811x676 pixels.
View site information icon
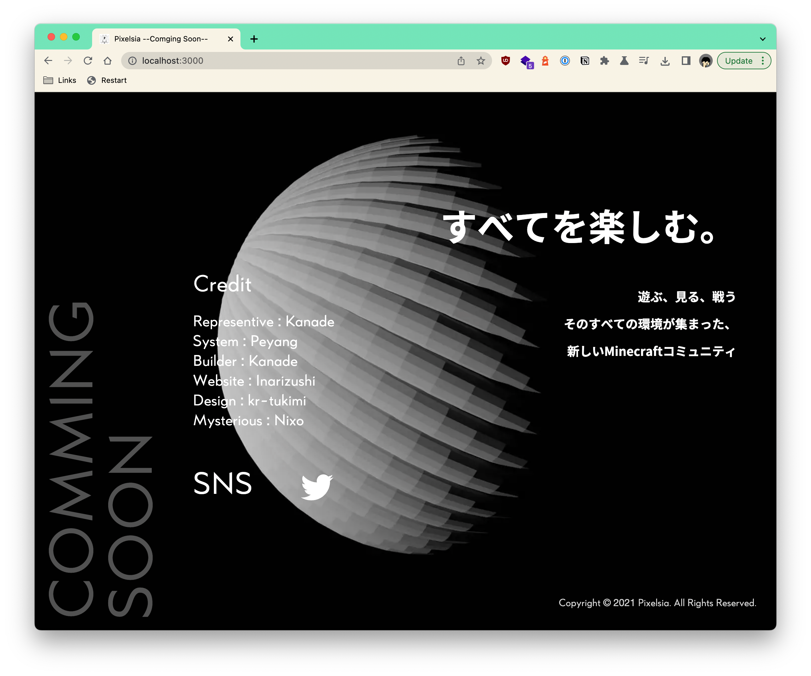[133, 61]
